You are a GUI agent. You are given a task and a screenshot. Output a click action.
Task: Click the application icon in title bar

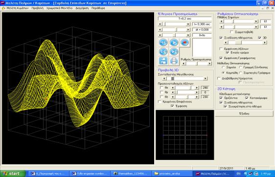(2, 3)
